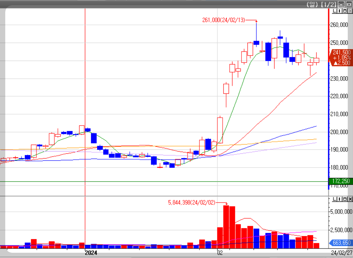This screenshot has height=258, width=353.
Task: Click the 220,000 price axis label
Action: pos(339,96)
